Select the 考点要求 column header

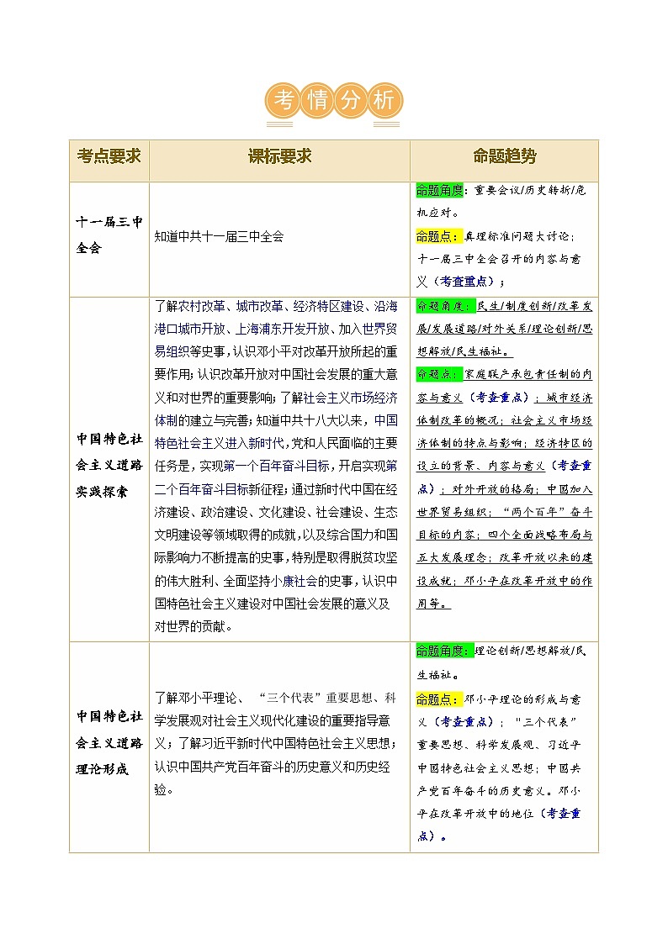coord(109,157)
